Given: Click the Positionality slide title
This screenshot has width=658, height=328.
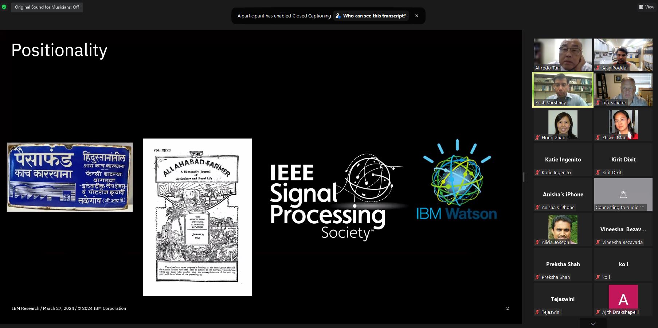Looking at the screenshot, I should coord(59,50).
